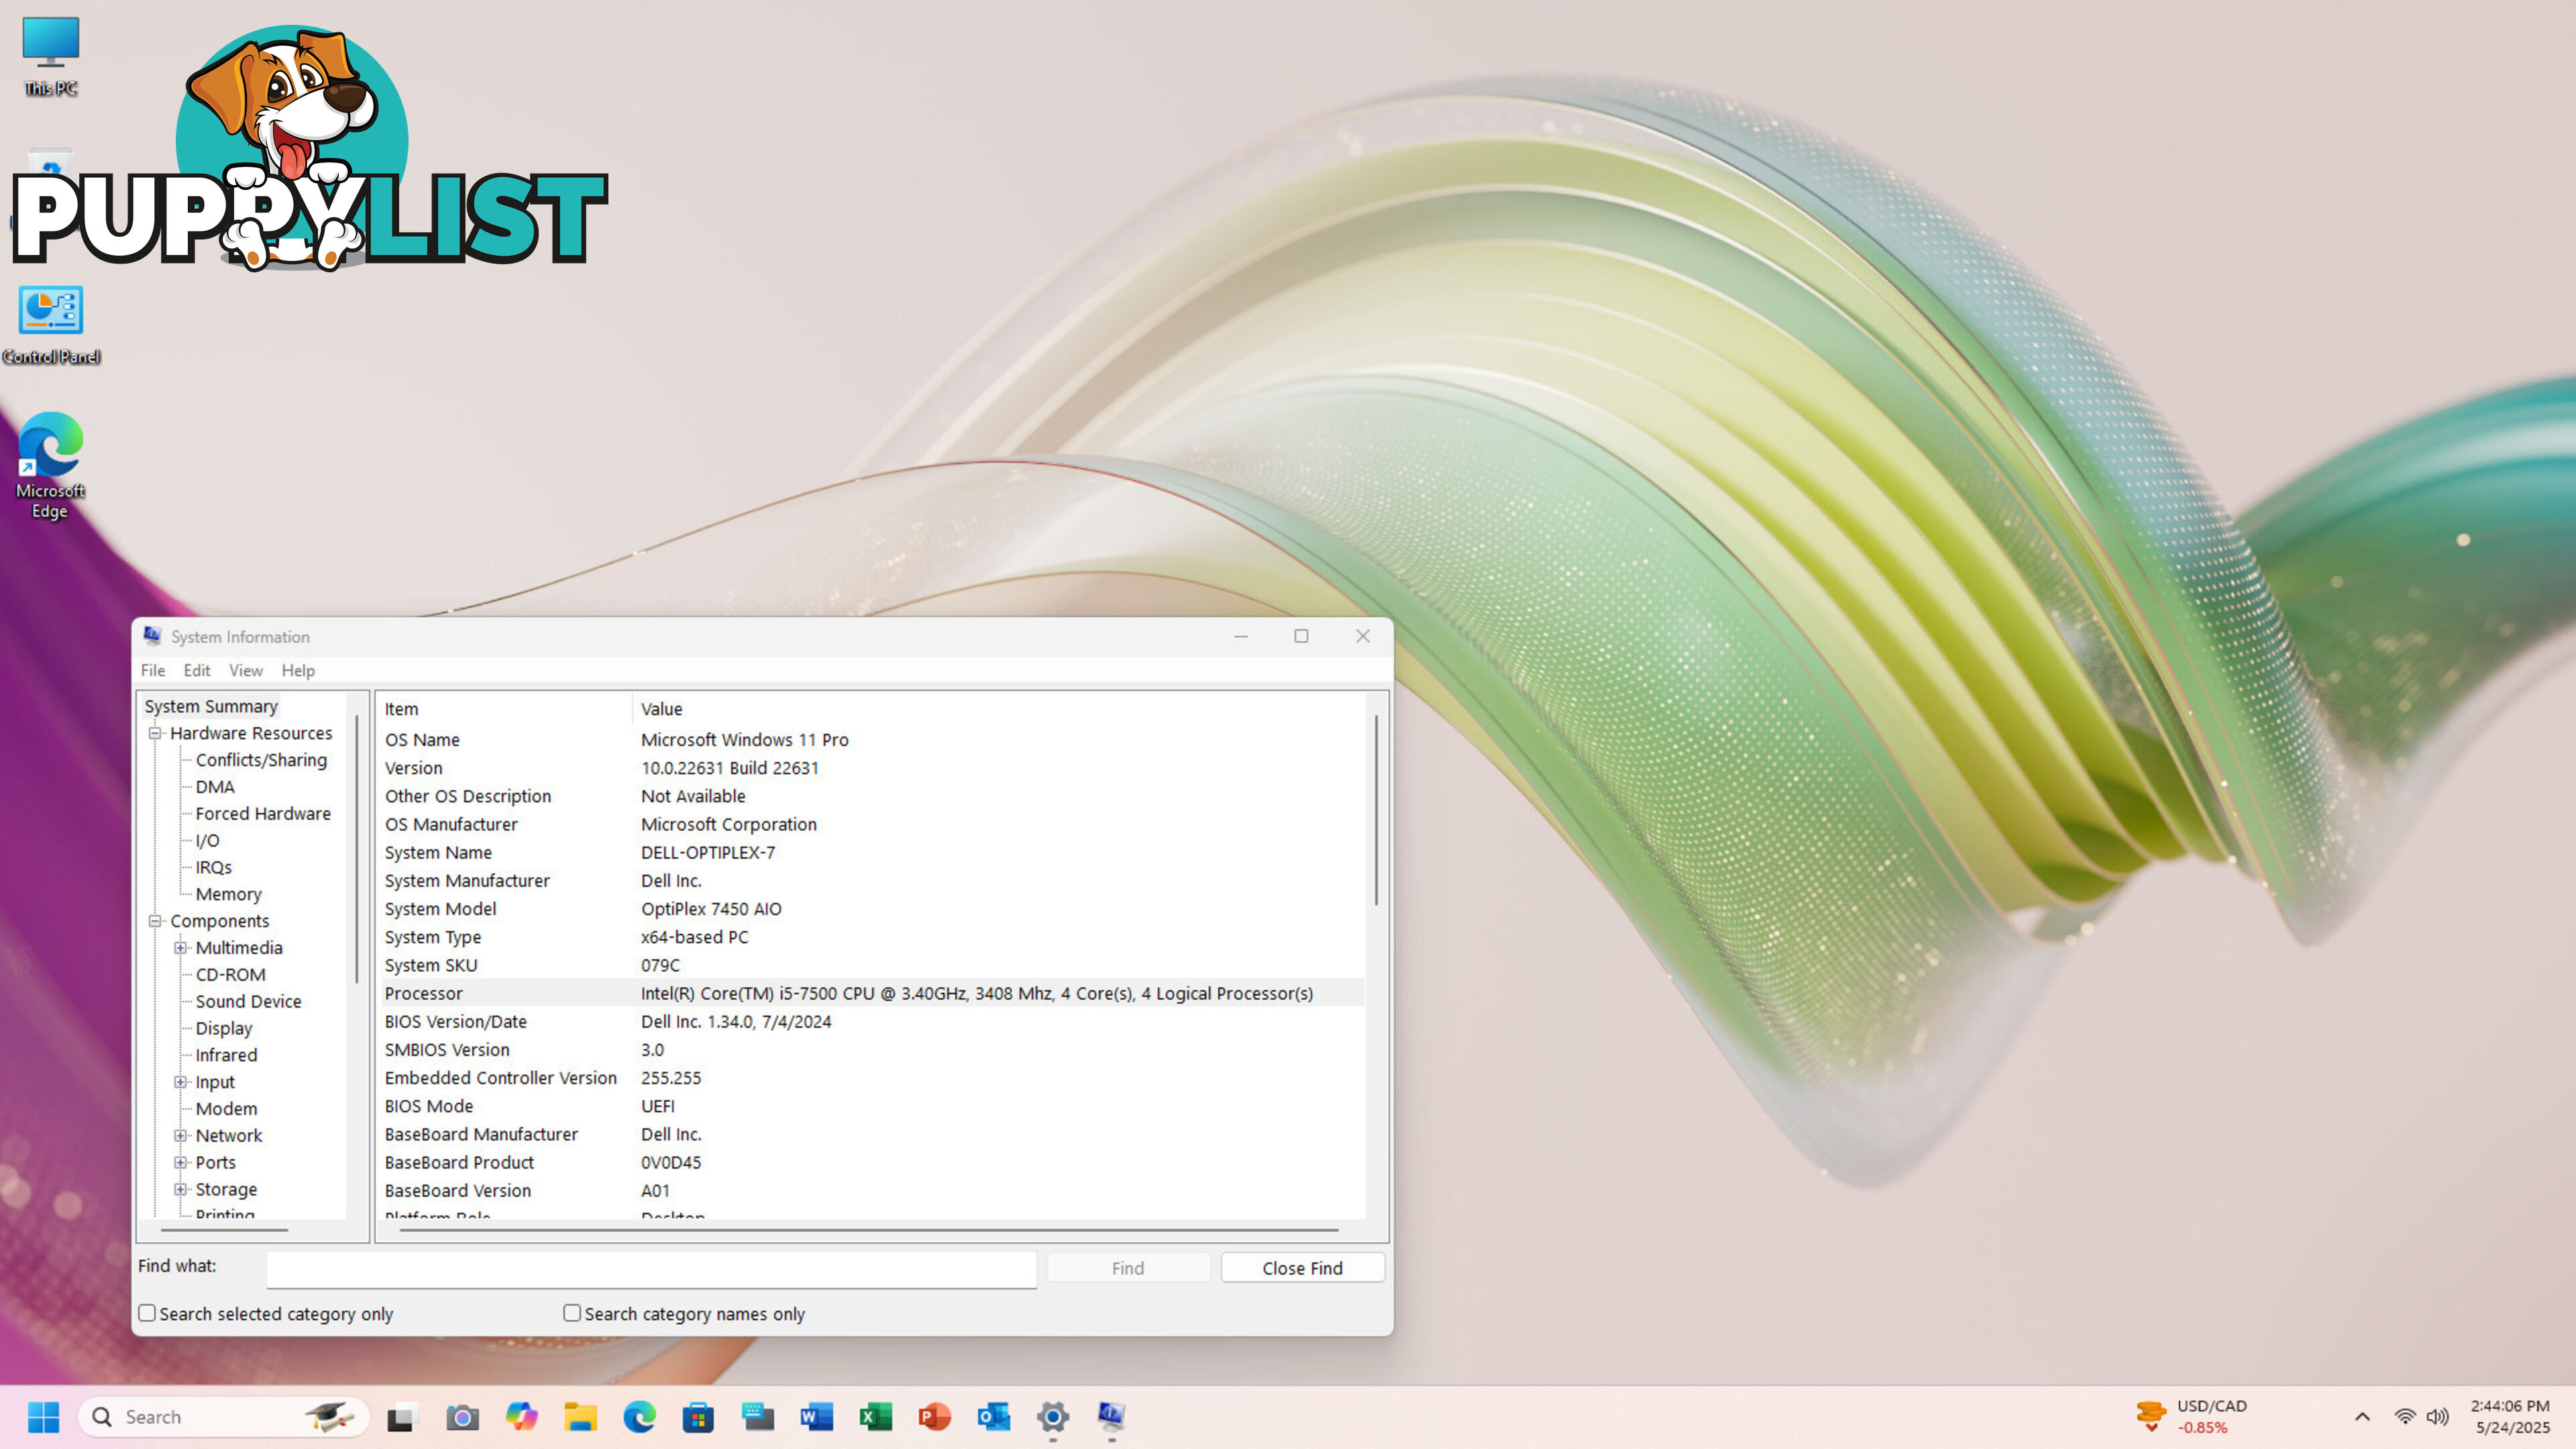Select Conflicts/Sharing tree item
The image size is (2576, 1449).
[x=261, y=760]
